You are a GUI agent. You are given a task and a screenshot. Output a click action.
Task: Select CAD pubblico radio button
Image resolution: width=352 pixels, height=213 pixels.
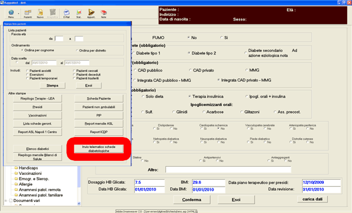pyautogui.click(x=135, y=70)
